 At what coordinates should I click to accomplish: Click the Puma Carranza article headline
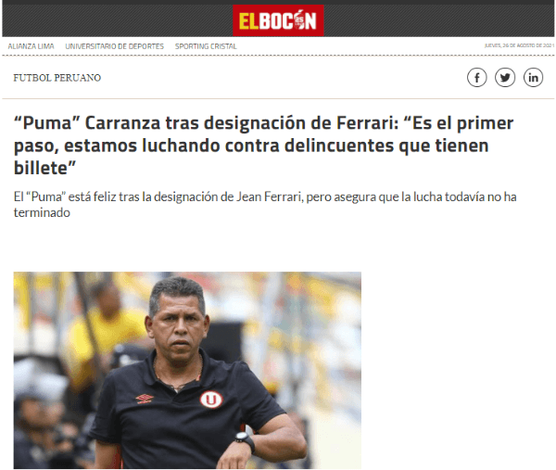[263, 146]
